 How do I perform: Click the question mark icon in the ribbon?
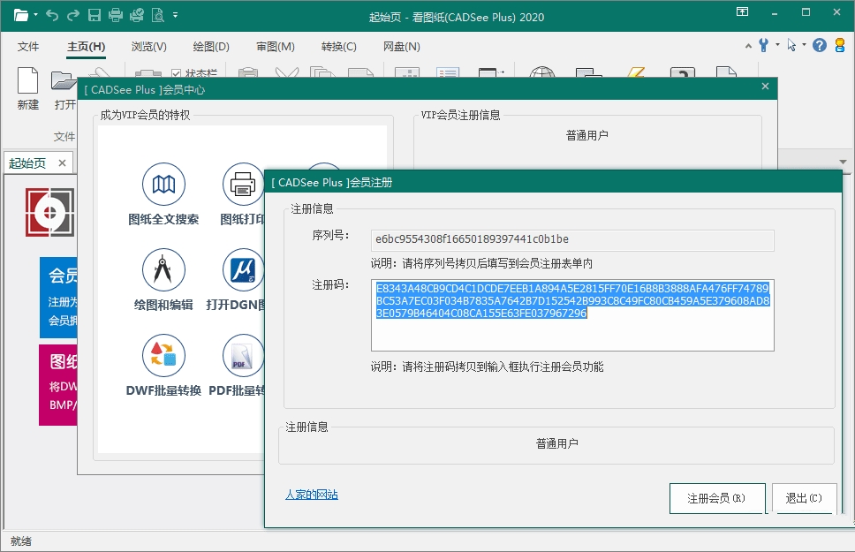click(682, 72)
